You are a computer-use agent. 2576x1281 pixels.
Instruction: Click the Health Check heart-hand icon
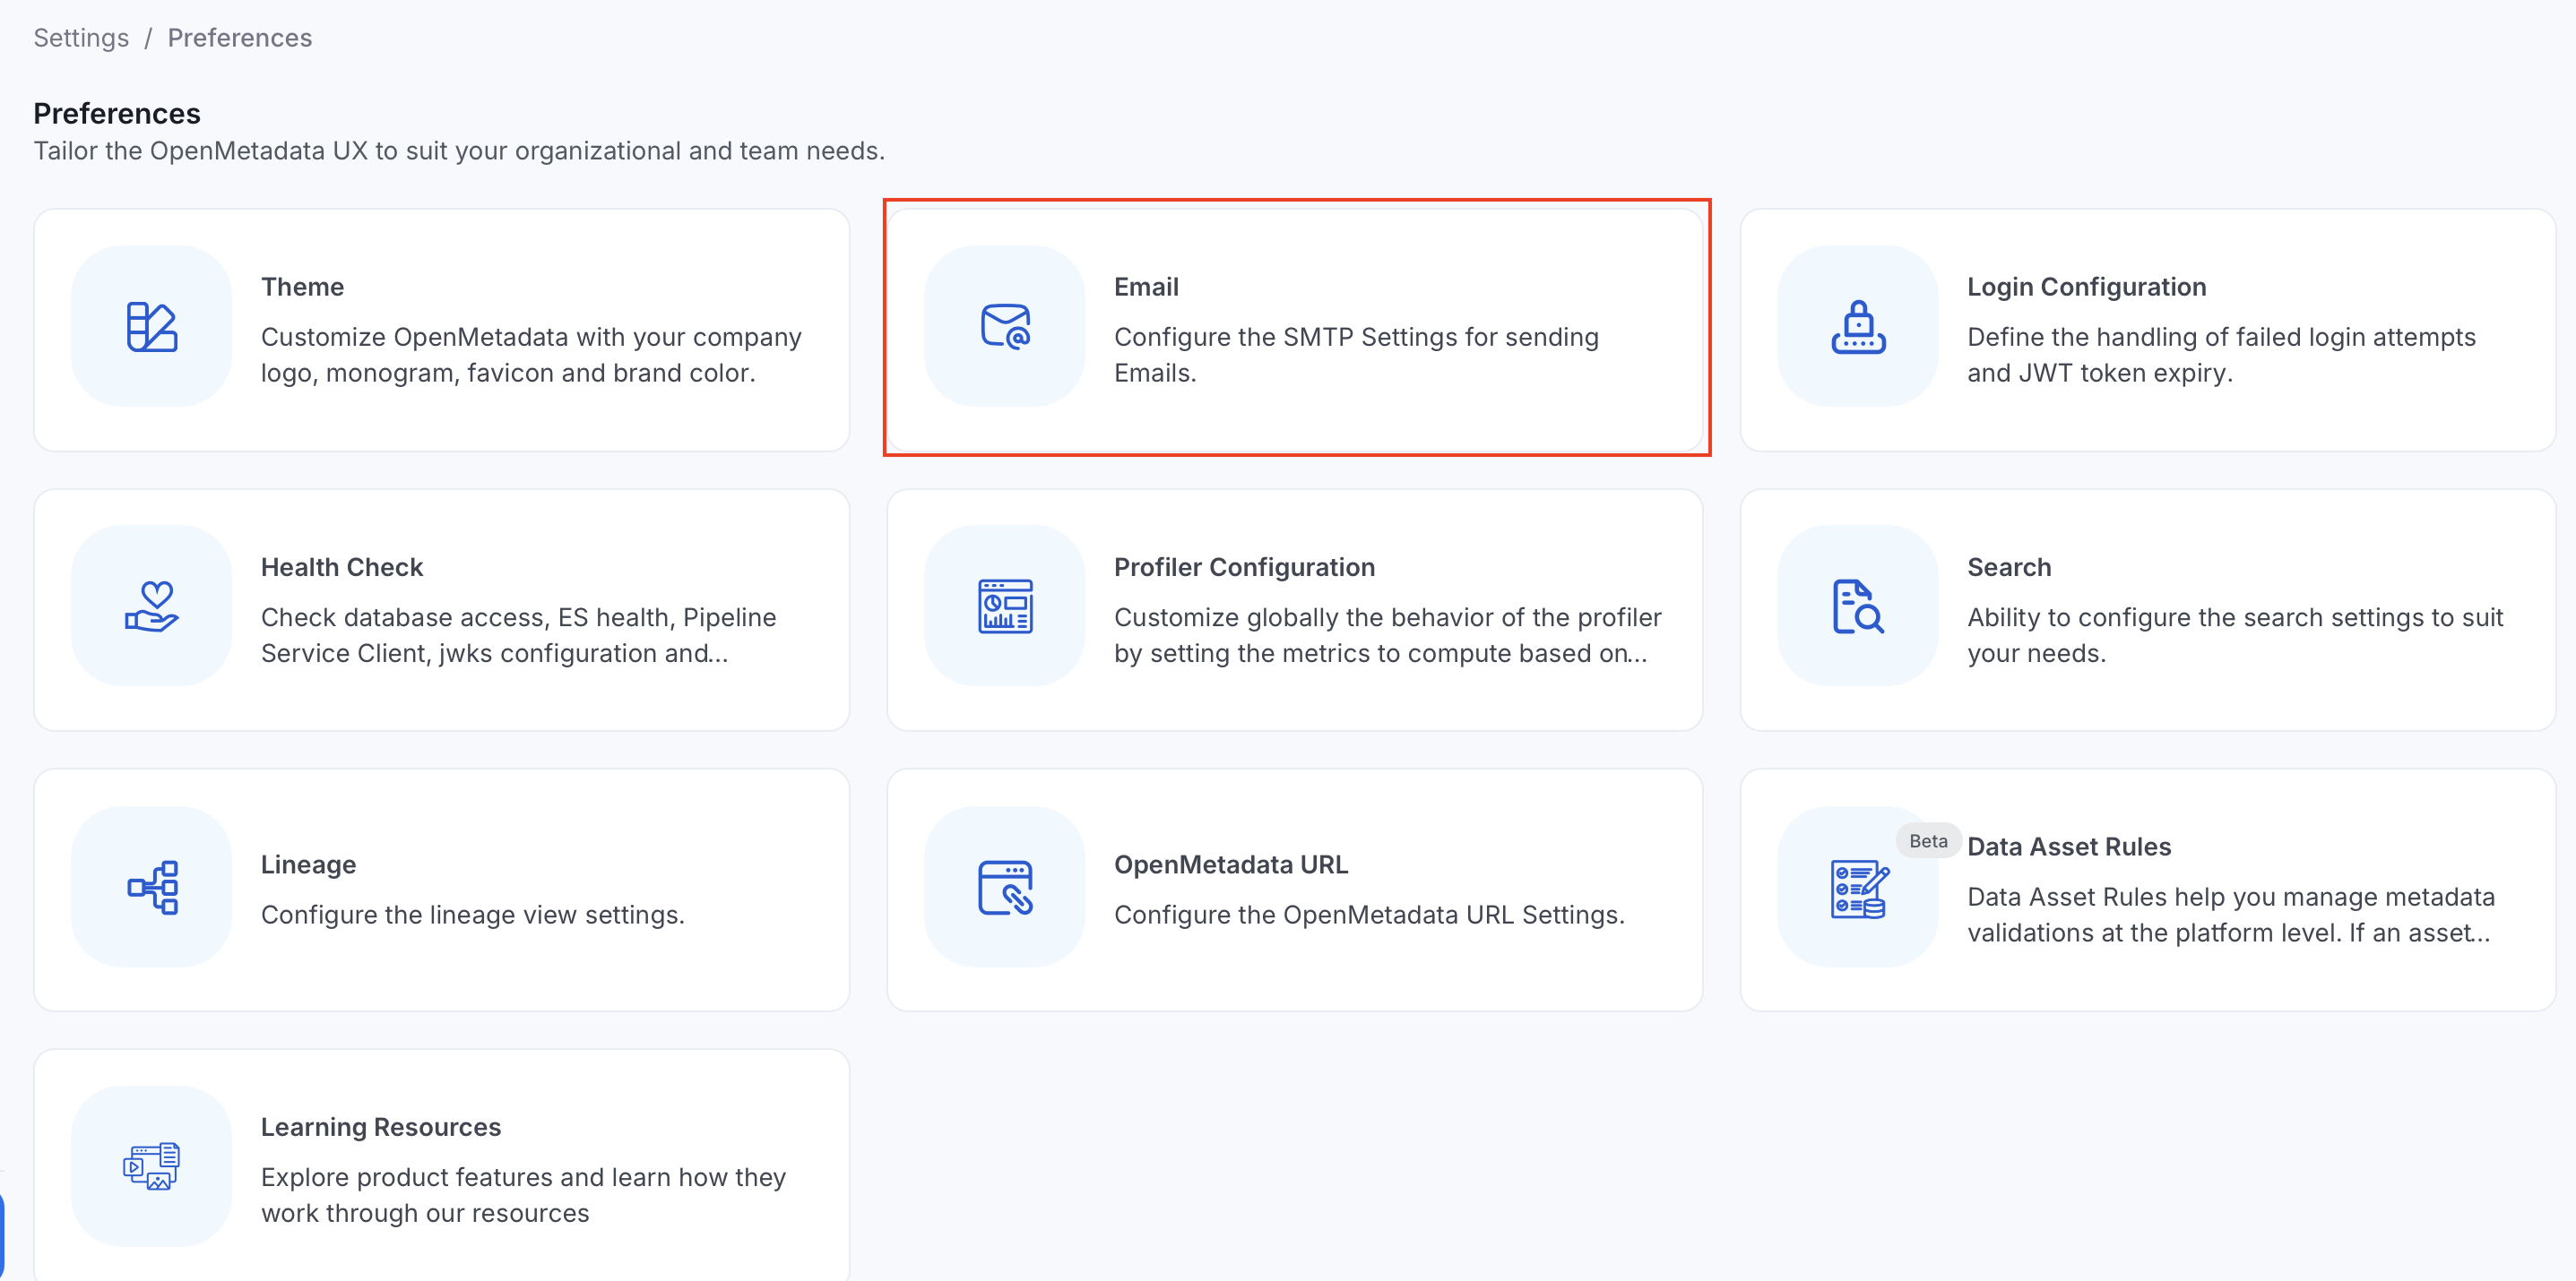coord(152,606)
